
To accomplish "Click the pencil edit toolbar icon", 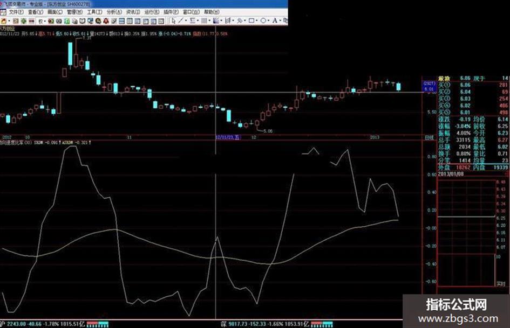I will coord(114,21).
